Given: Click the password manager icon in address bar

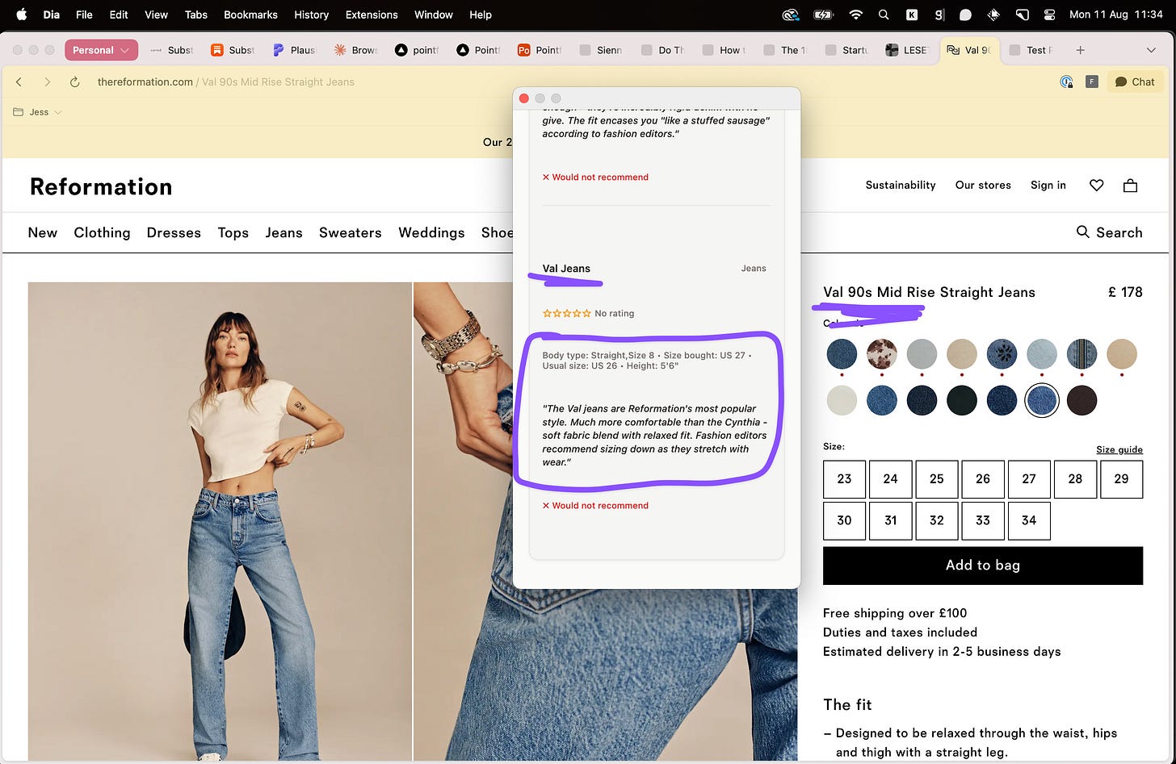Looking at the screenshot, I should pyautogui.click(x=1066, y=81).
